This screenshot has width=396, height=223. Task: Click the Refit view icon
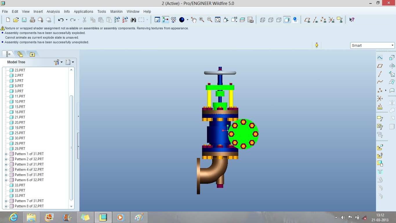point(218,20)
